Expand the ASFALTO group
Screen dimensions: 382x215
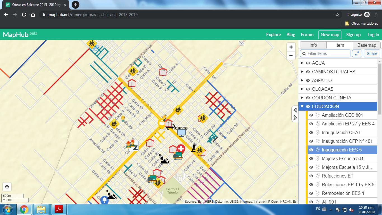coord(302,80)
